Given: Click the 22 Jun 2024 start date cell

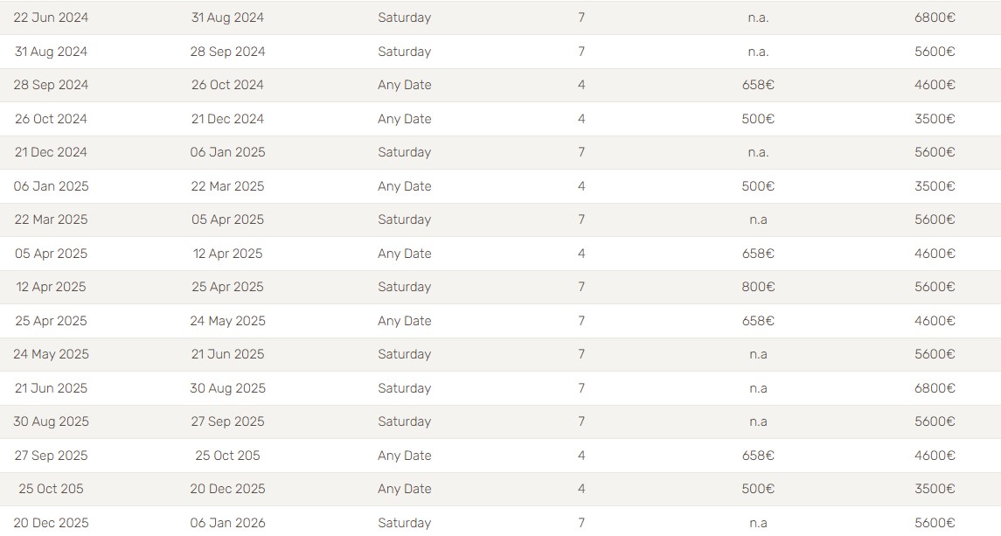Looking at the screenshot, I should click(51, 17).
